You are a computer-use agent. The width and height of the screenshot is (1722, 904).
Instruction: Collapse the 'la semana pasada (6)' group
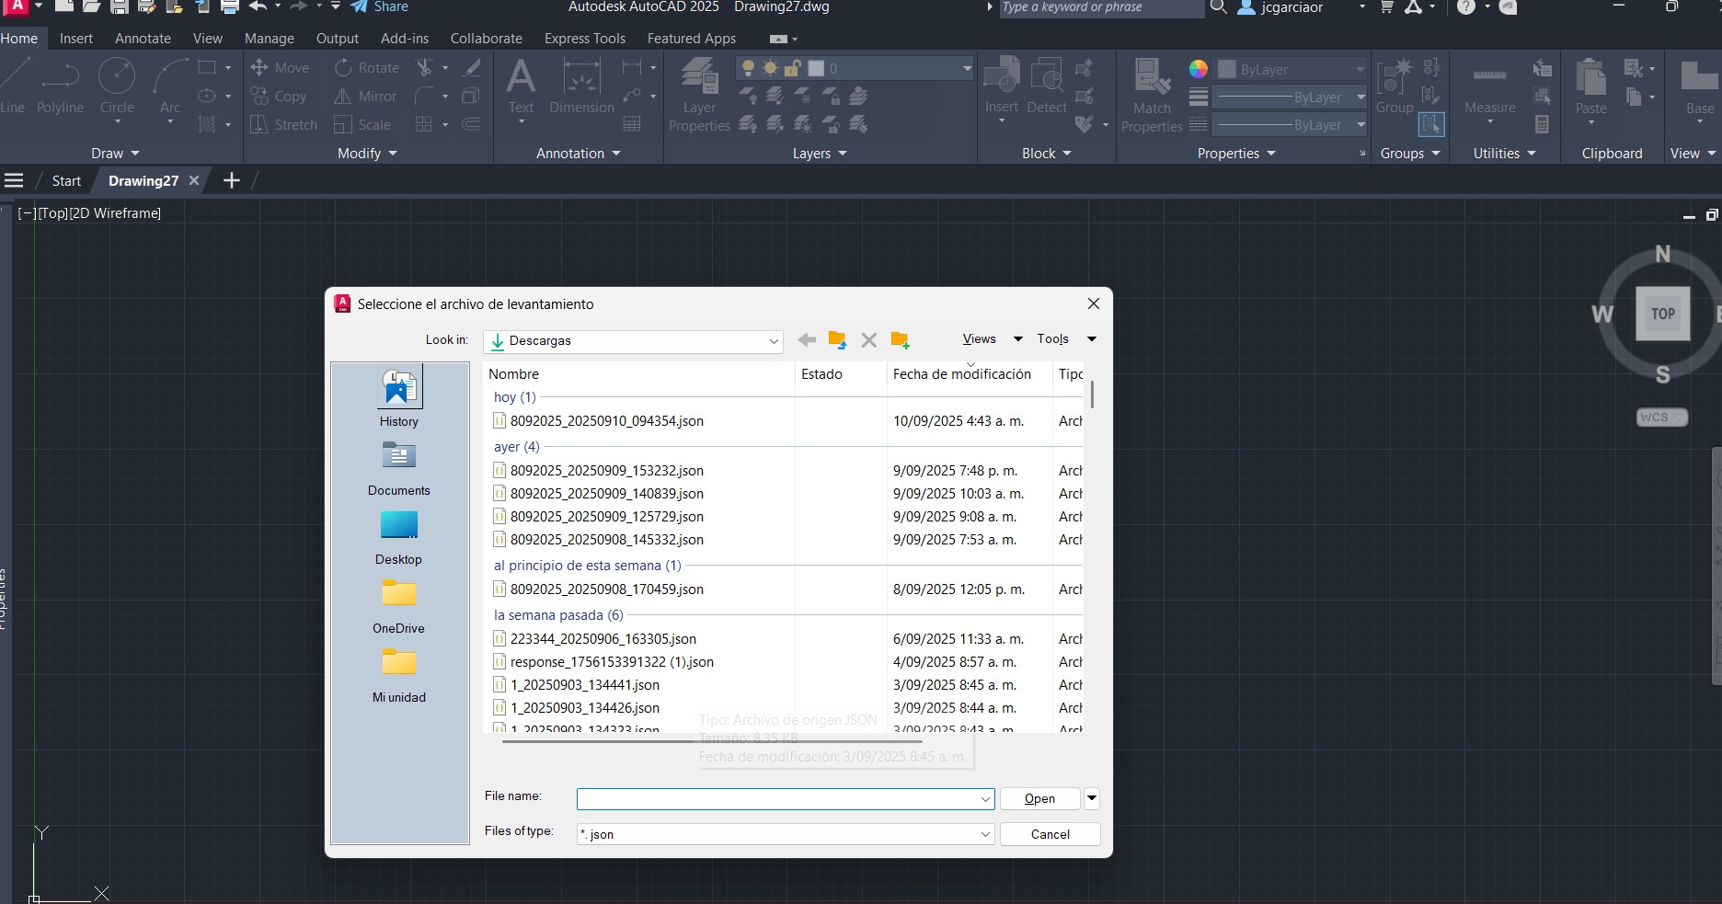(x=557, y=615)
